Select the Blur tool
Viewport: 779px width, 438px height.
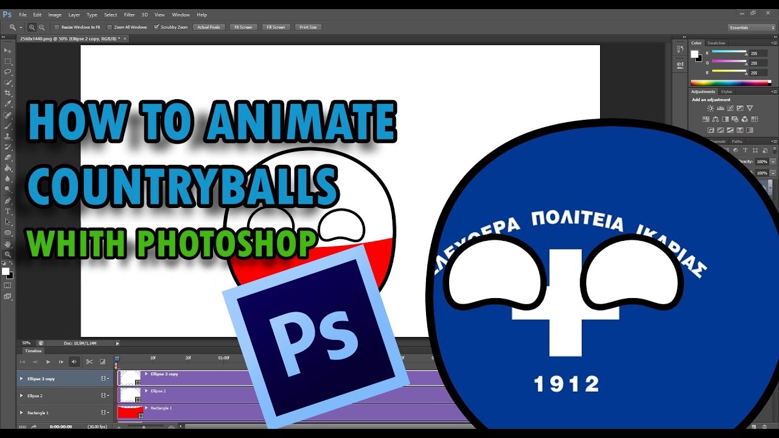pyautogui.click(x=8, y=179)
